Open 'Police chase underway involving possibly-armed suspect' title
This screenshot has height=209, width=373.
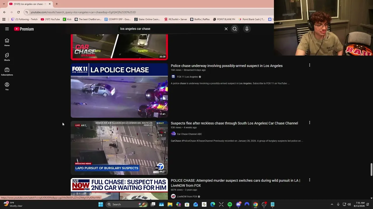point(227,66)
